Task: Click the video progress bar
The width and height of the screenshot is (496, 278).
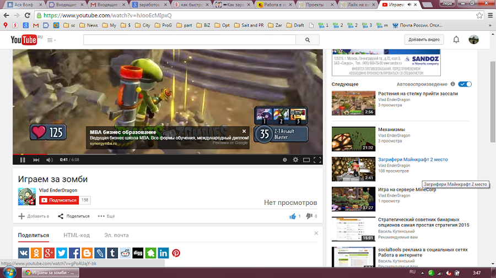Action: [x=168, y=155]
